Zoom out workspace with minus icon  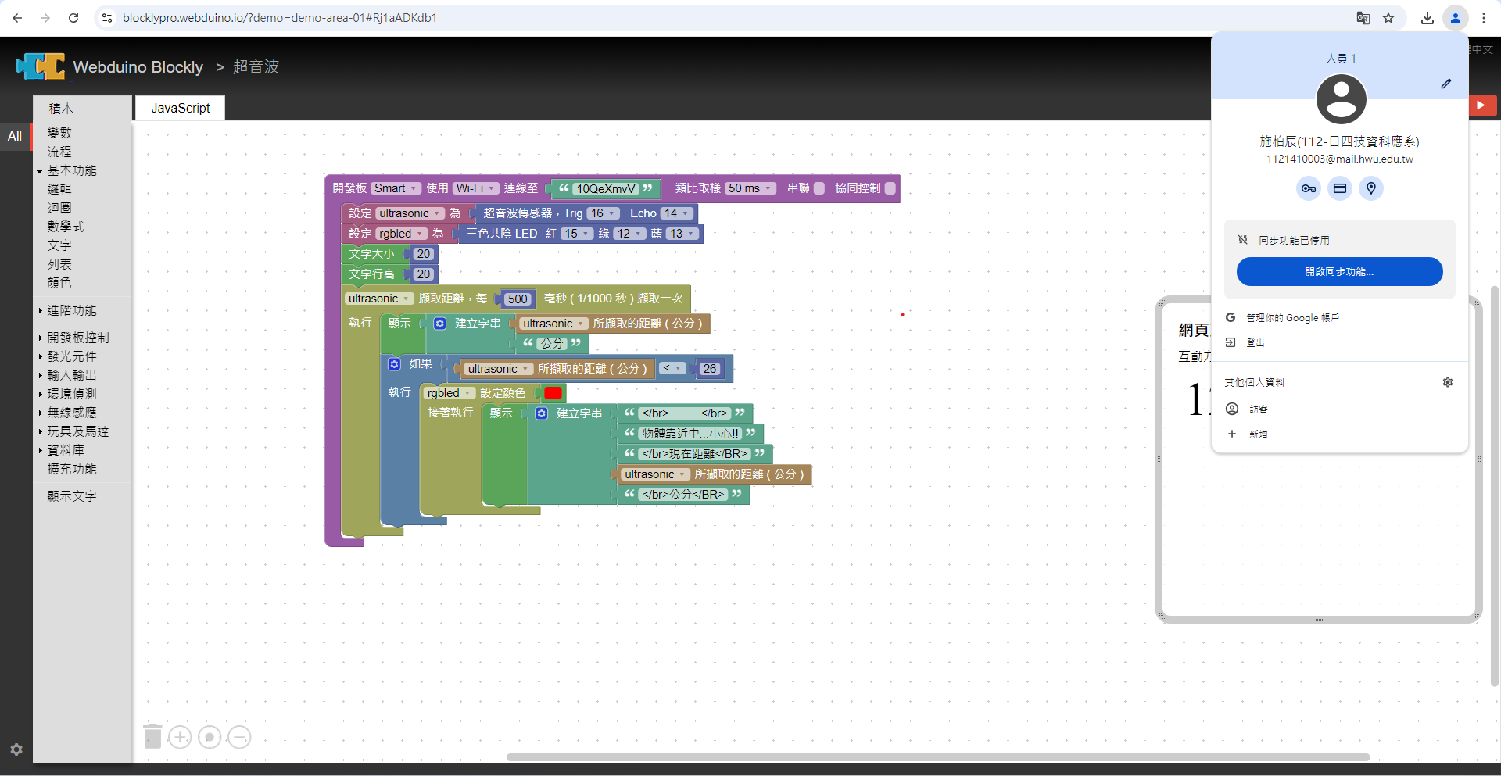point(239,737)
